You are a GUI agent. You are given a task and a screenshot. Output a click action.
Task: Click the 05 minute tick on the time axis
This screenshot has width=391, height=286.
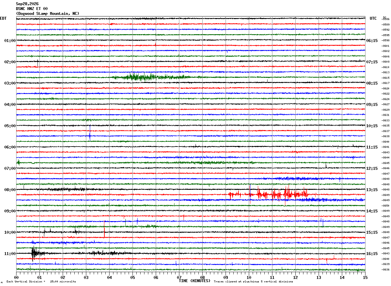click(x=132, y=277)
